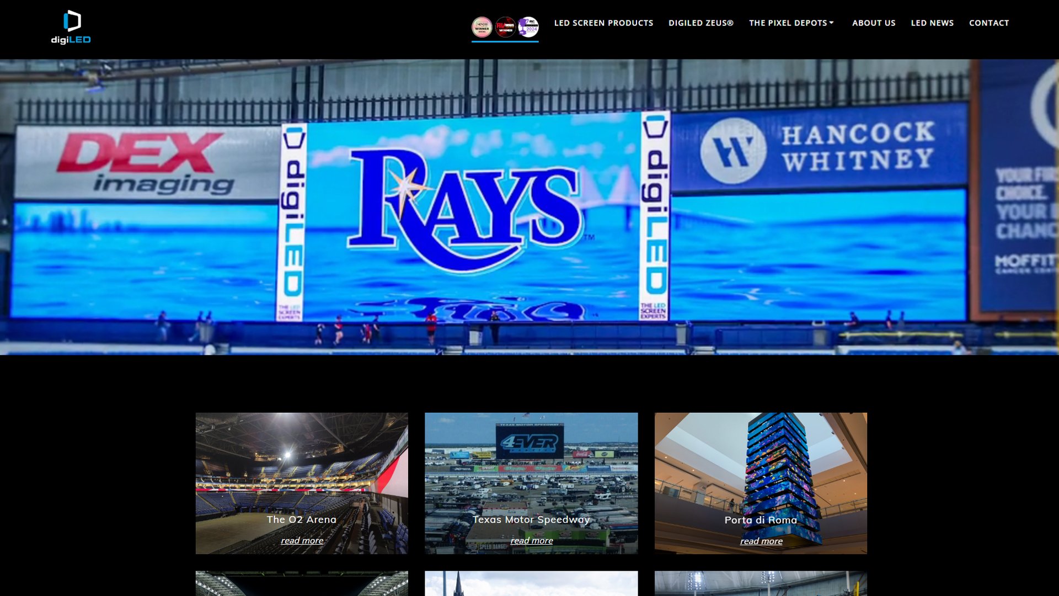Image resolution: width=1059 pixels, height=596 pixels.
Task: Click The Pixel Depots menu label
Action: (x=788, y=23)
